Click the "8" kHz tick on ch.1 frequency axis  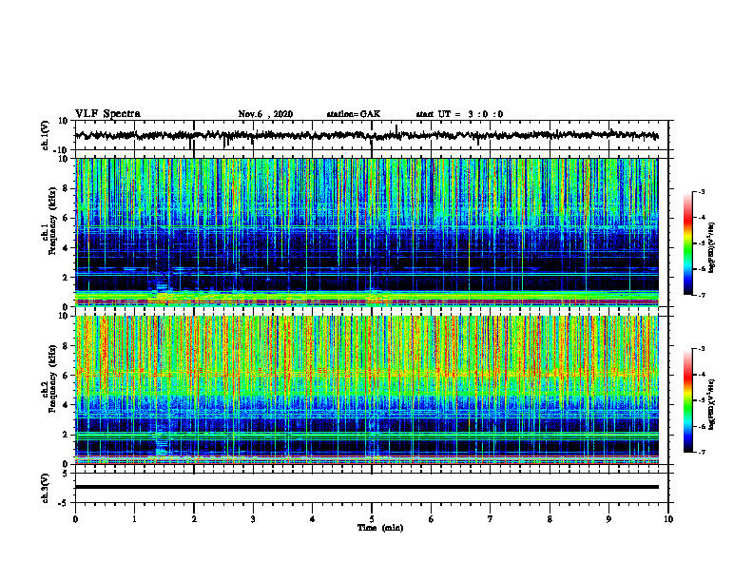(67, 188)
